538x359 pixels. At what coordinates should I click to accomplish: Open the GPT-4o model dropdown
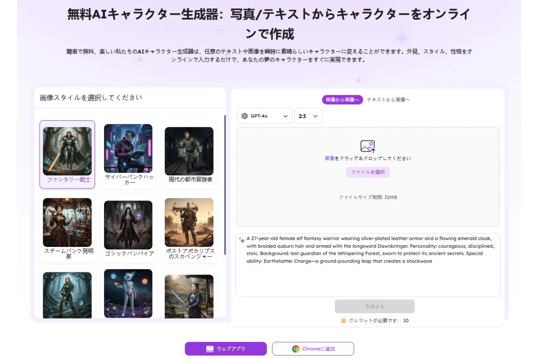pyautogui.click(x=265, y=116)
